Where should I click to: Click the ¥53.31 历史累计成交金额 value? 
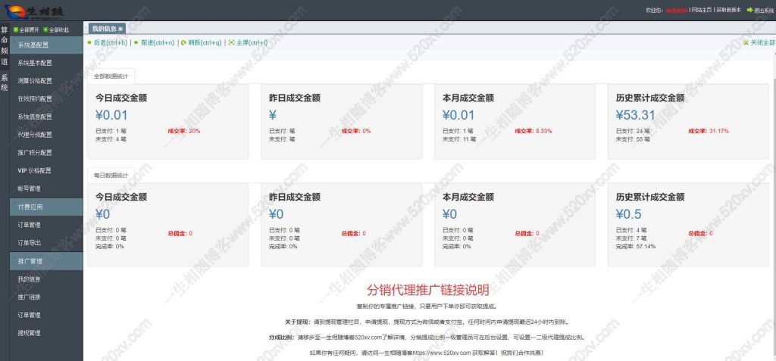coord(636,115)
